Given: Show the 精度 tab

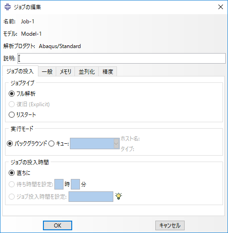Looking at the screenshot, I should 108,71.
